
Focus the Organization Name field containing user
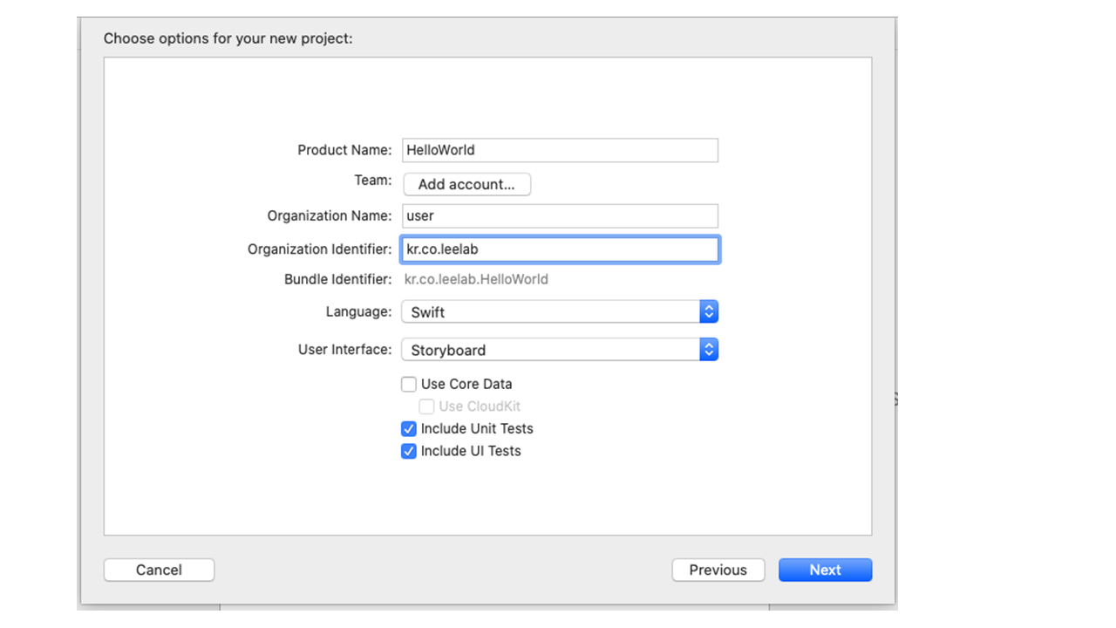(560, 216)
